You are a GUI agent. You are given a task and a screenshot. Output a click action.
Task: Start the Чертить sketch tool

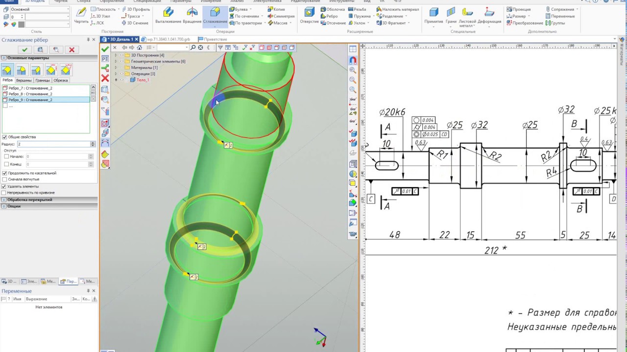click(81, 15)
